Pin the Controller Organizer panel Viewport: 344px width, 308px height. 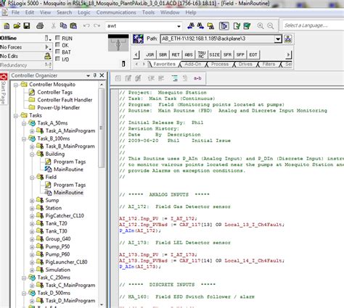point(95,75)
